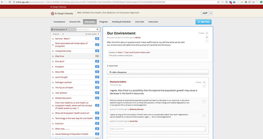Open the Live Chat tab
263x139 pixels.
click(140, 22)
